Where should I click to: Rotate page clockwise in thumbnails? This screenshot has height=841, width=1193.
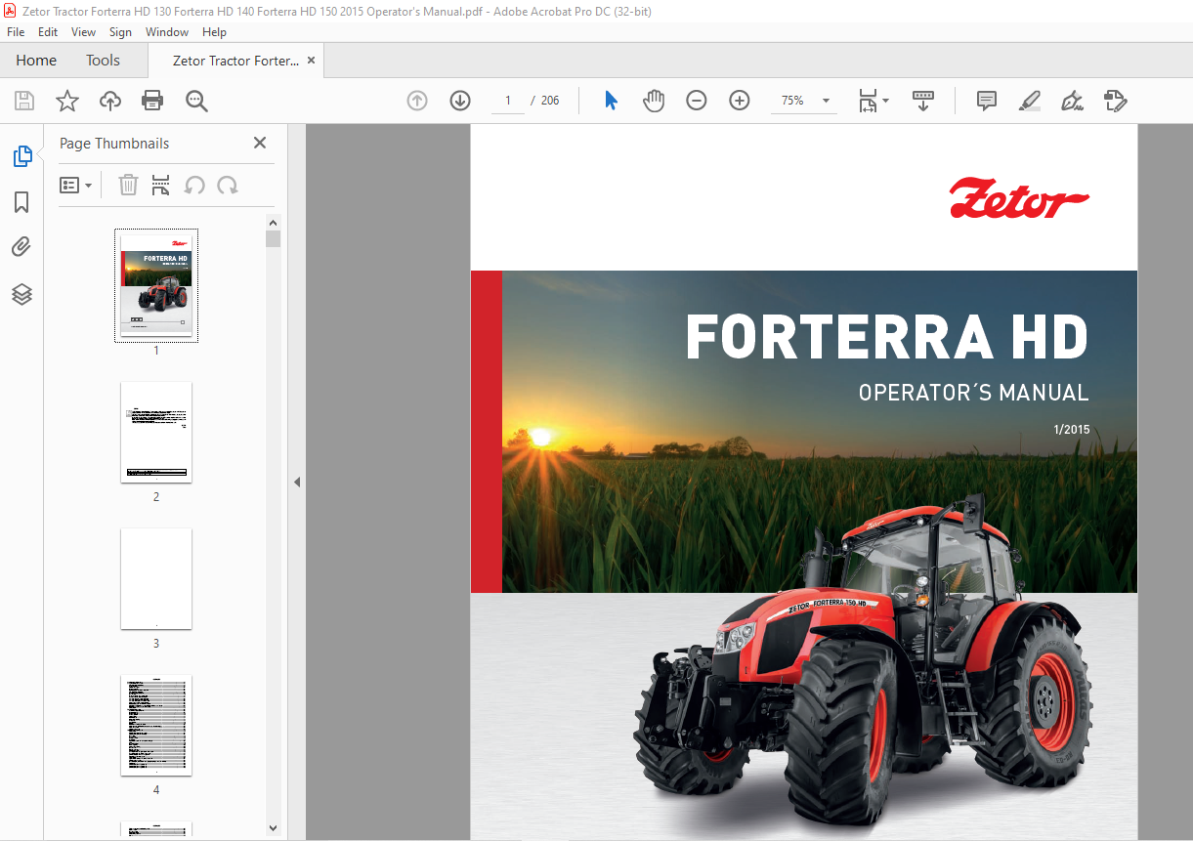coord(228,185)
